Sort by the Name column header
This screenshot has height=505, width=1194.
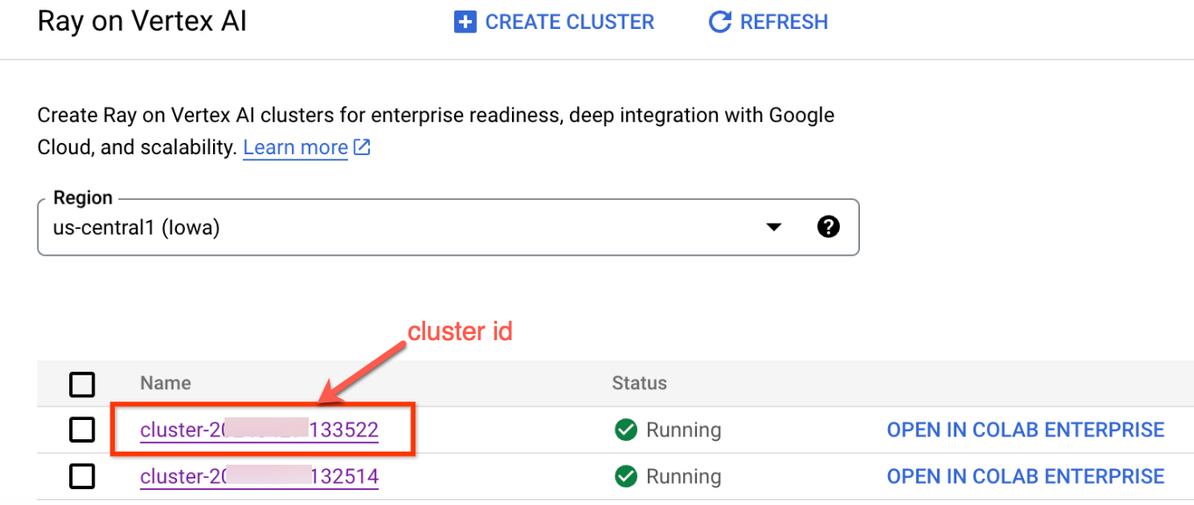click(x=165, y=383)
